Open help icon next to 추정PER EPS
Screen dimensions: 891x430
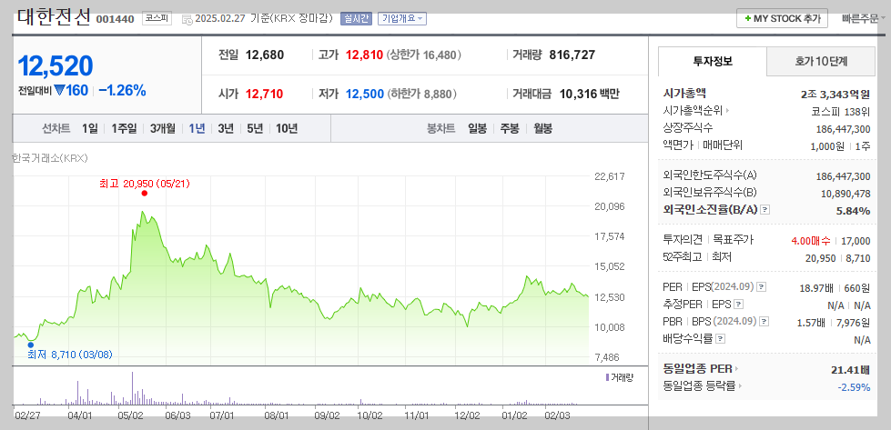[738, 304]
